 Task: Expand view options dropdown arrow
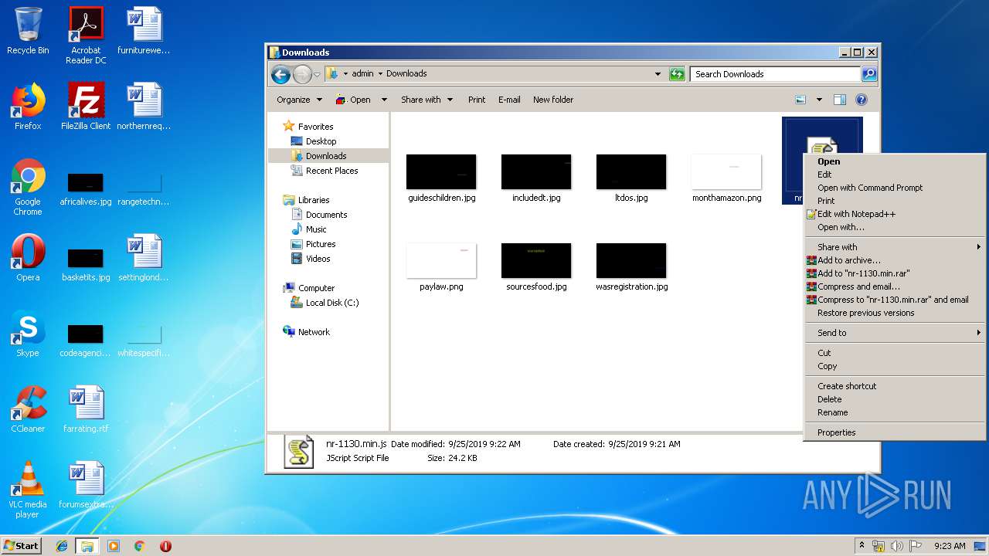click(819, 100)
